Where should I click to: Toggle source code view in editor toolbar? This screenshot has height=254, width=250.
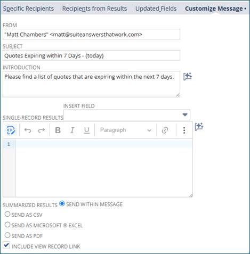[11, 130]
